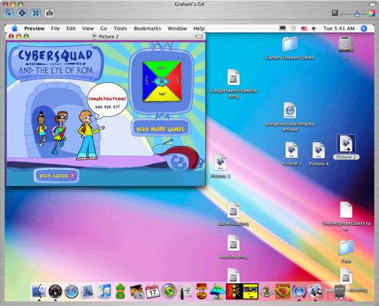The height and width of the screenshot is (306, 379).
Task: Open the marble ball game Dock icon
Action: (169, 291)
